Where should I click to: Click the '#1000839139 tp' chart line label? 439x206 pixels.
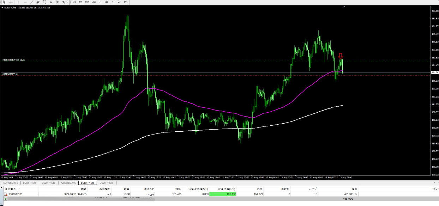pyautogui.click(x=10, y=74)
